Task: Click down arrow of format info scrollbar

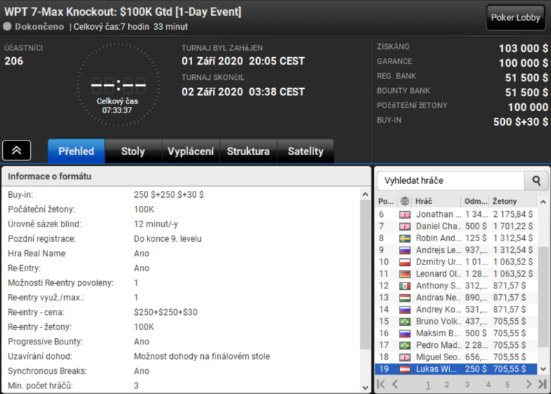Action: point(366,388)
